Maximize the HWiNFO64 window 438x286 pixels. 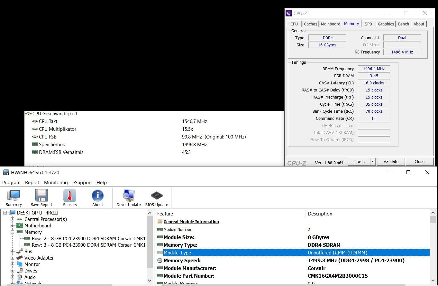408,172
